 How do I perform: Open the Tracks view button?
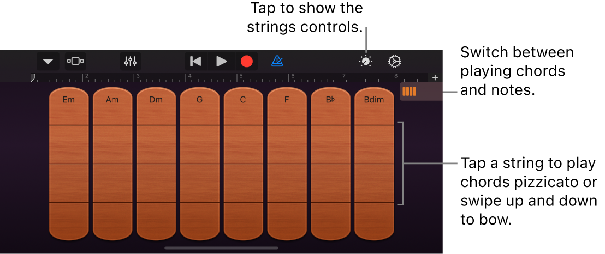point(75,61)
